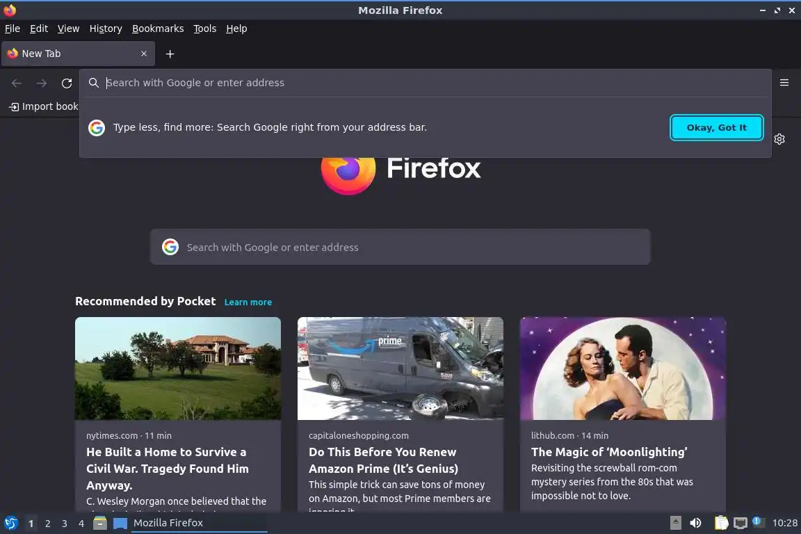Click the notification alert tray icon
Image resolution: width=801 pixels, height=534 pixels.
758,522
